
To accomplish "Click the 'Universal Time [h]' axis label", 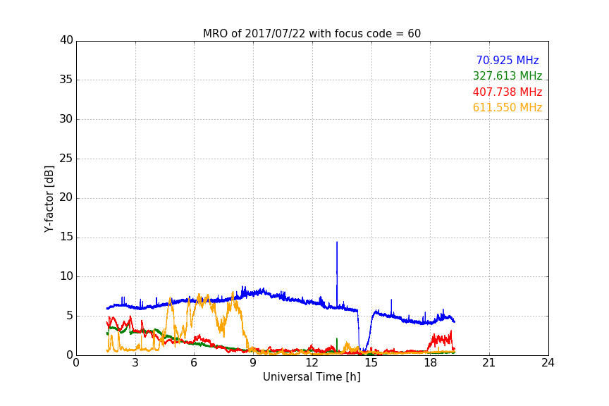I will (x=312, y=377).
